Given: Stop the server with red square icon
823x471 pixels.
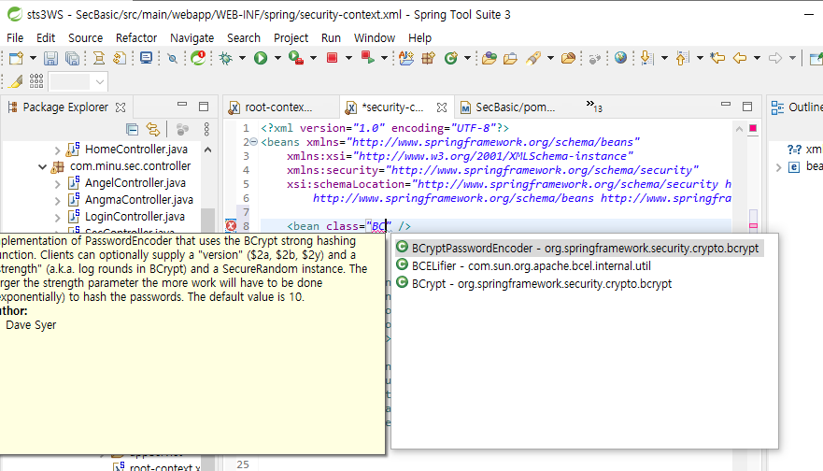Looking at the screenshot, I should [332, 58].
